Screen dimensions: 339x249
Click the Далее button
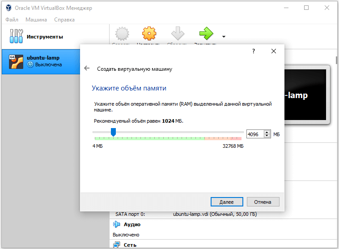[227, 202]
